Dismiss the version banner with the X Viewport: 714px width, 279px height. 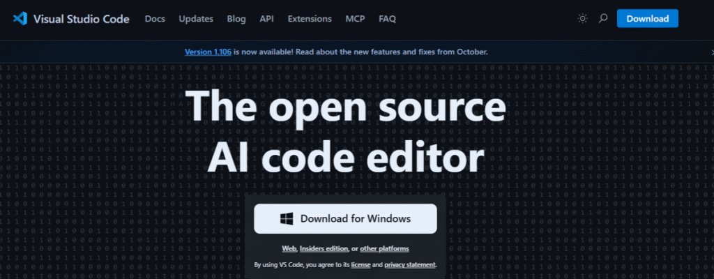point(711,52)
